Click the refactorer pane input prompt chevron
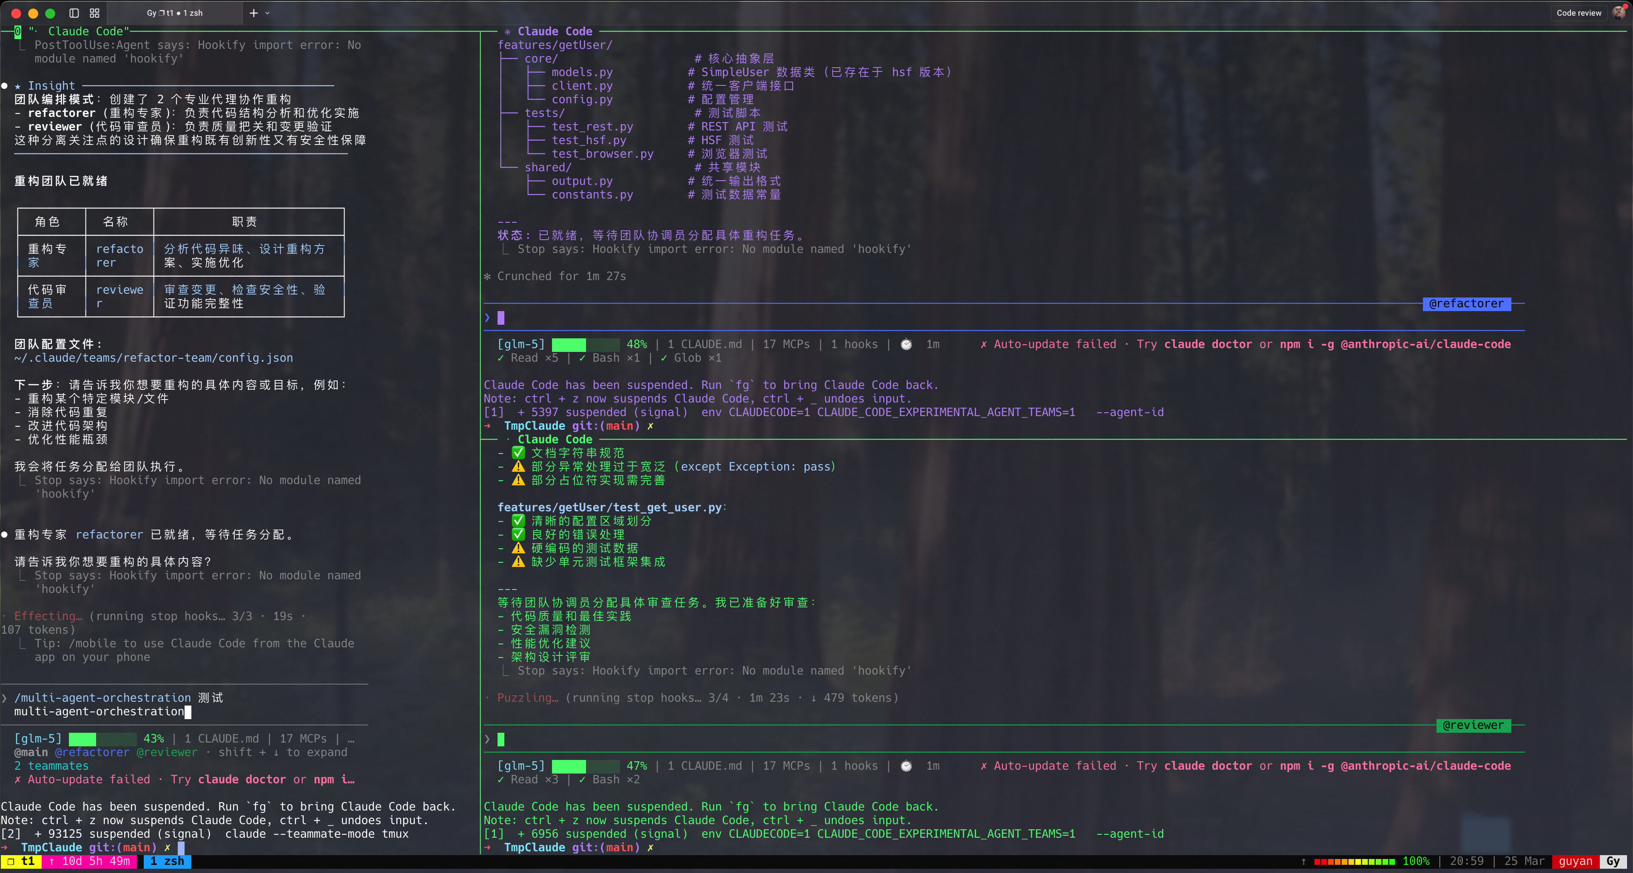 tap(487, 317)
